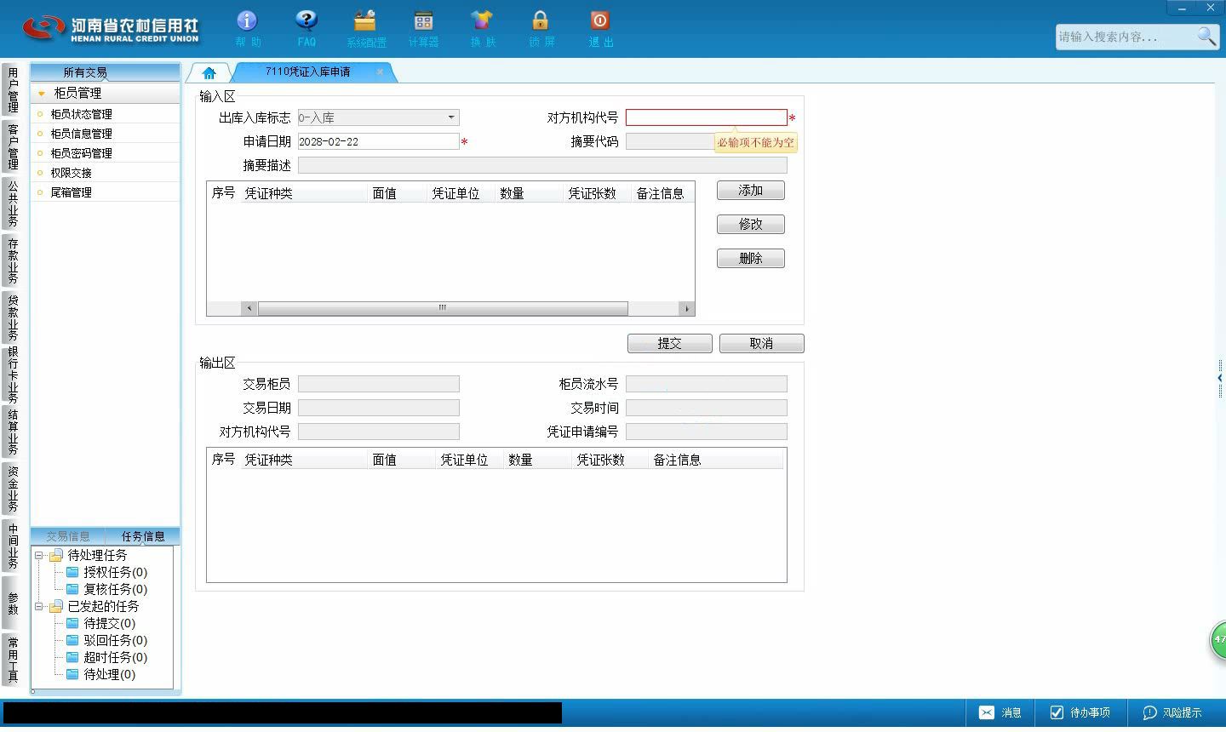The image size is (1226, 732).
Task: Cancel the form with 取消
Action: (762, 343)
